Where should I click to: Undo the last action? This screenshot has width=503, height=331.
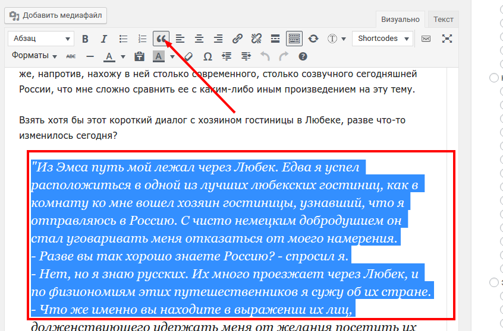(265, 57)
